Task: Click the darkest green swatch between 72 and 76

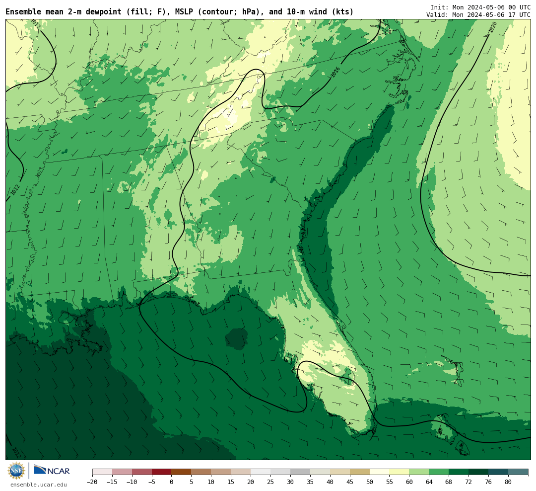Action: (x=479, y=472)
